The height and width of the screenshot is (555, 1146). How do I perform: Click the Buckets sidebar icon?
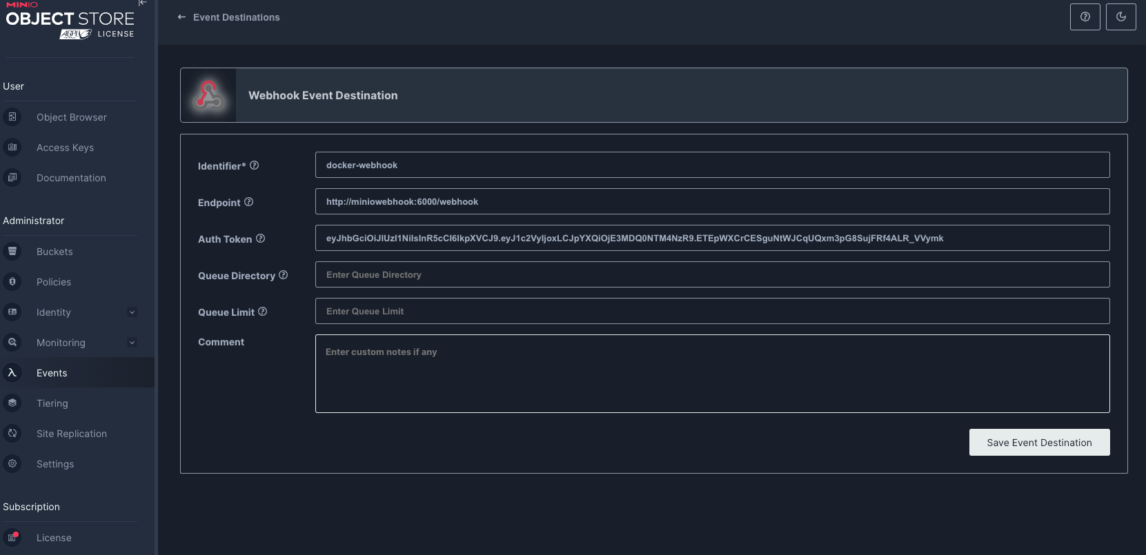pyautogui.click(x=12, y=251)
